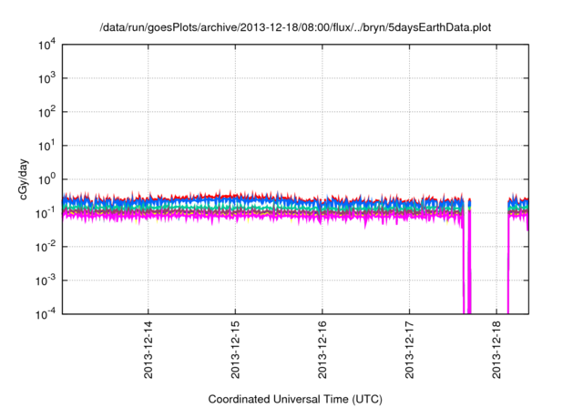Click the cGy/day y-axis label

24,179
